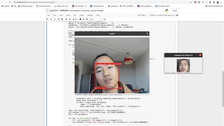Click the browser back arrow

(x=2, y=2)
